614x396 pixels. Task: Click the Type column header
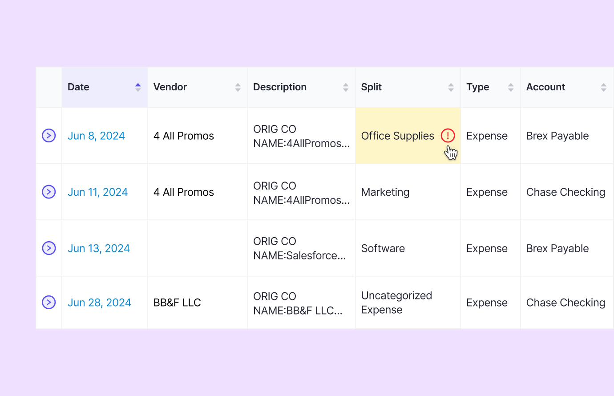click(478, 87)
